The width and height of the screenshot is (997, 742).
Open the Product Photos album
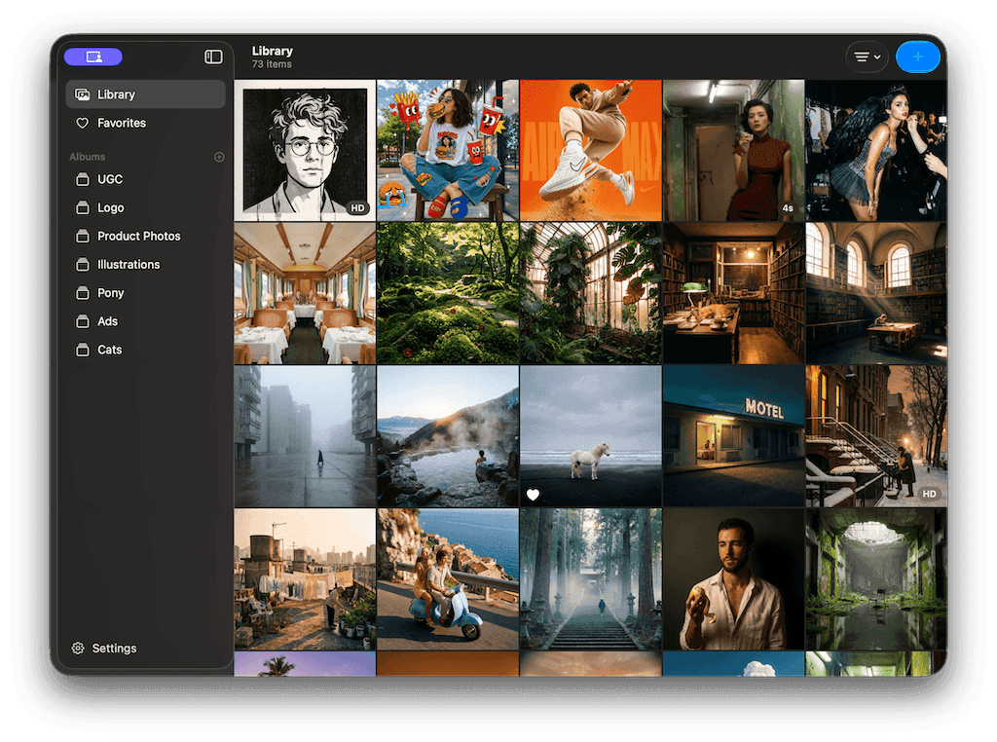pyautogui.click(x=146, y=236)
